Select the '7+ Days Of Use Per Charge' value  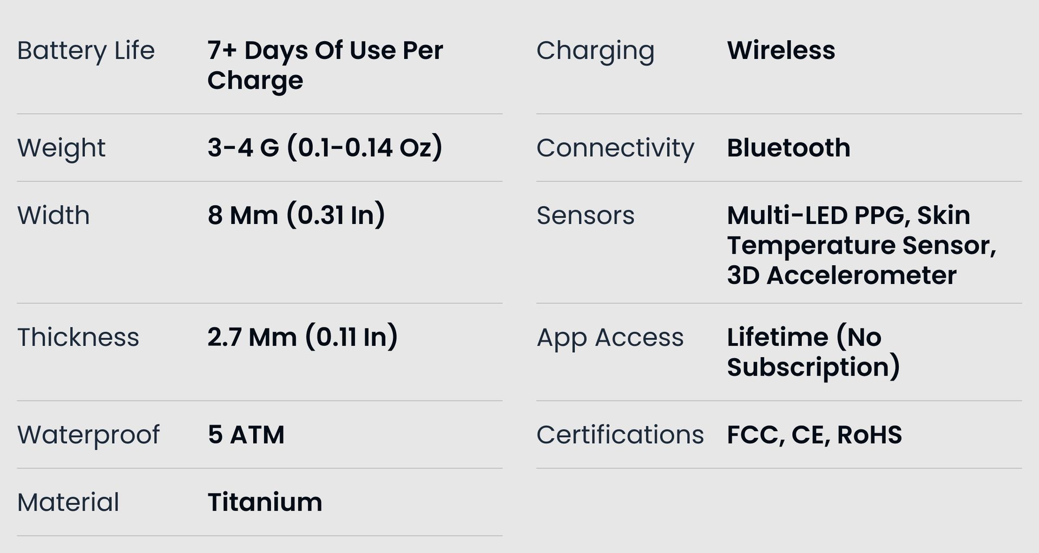pos(325,65)
